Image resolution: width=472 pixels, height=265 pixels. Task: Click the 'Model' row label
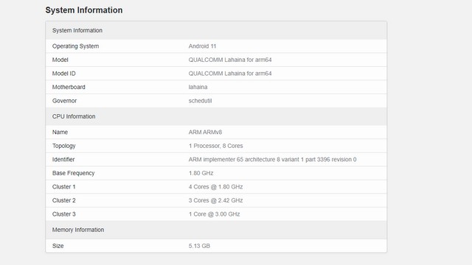(60, 60)
